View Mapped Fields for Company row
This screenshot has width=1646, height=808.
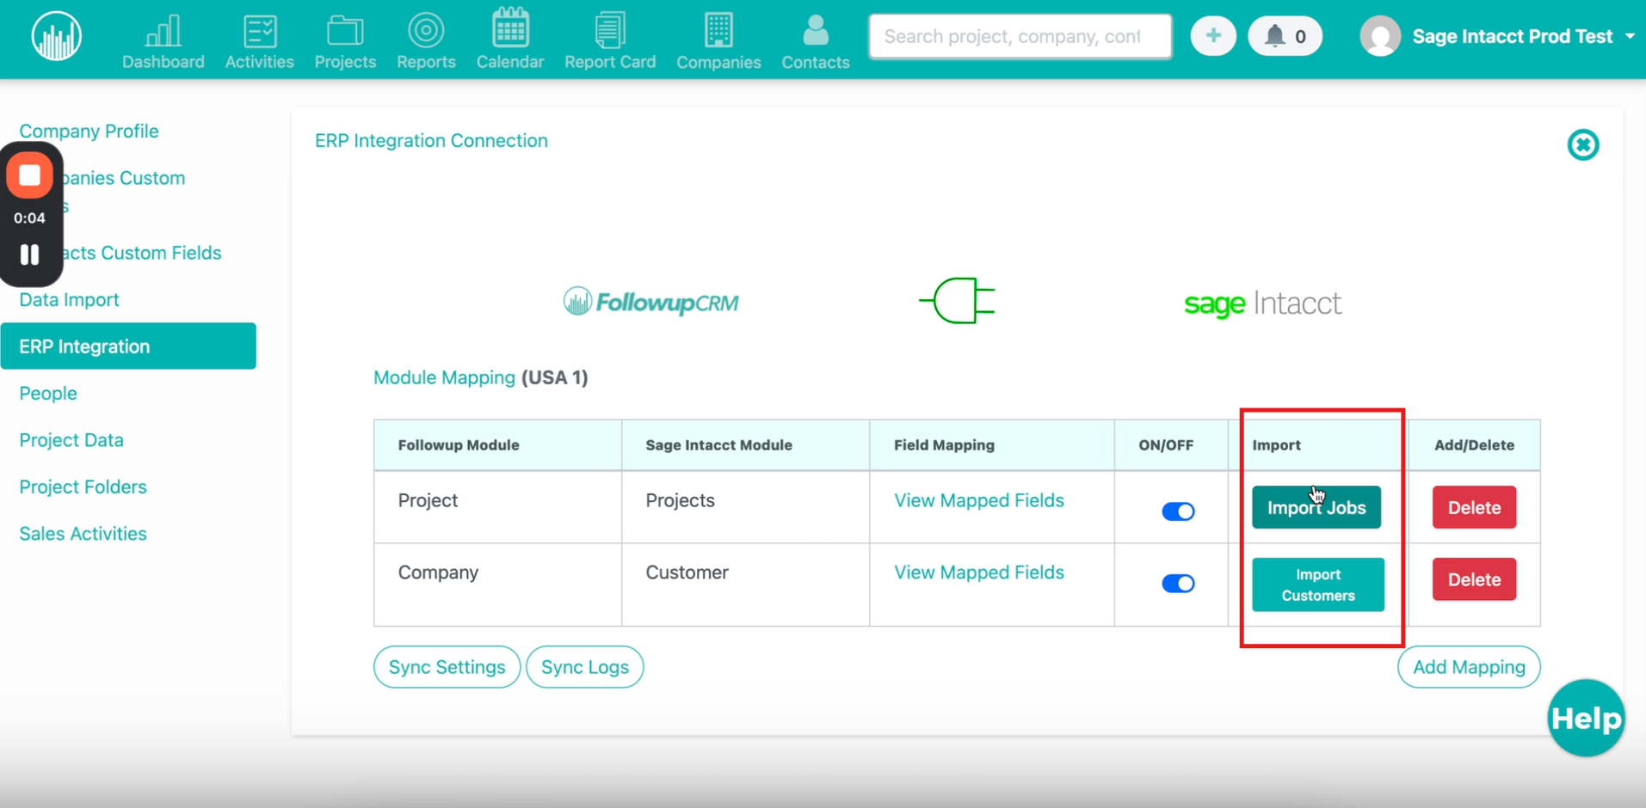(x=978, y=572)
